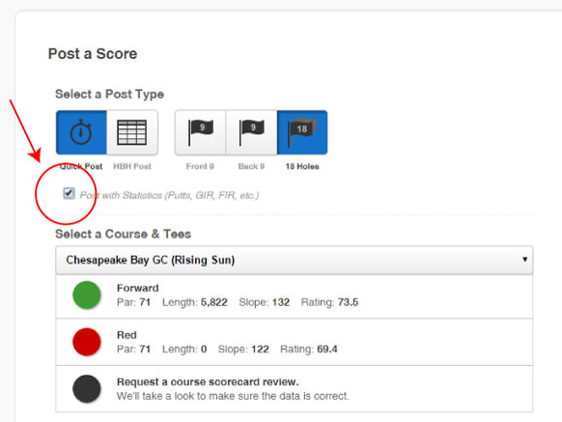
Task: Click the dark scorecard review circle
Action: (87, 388)
